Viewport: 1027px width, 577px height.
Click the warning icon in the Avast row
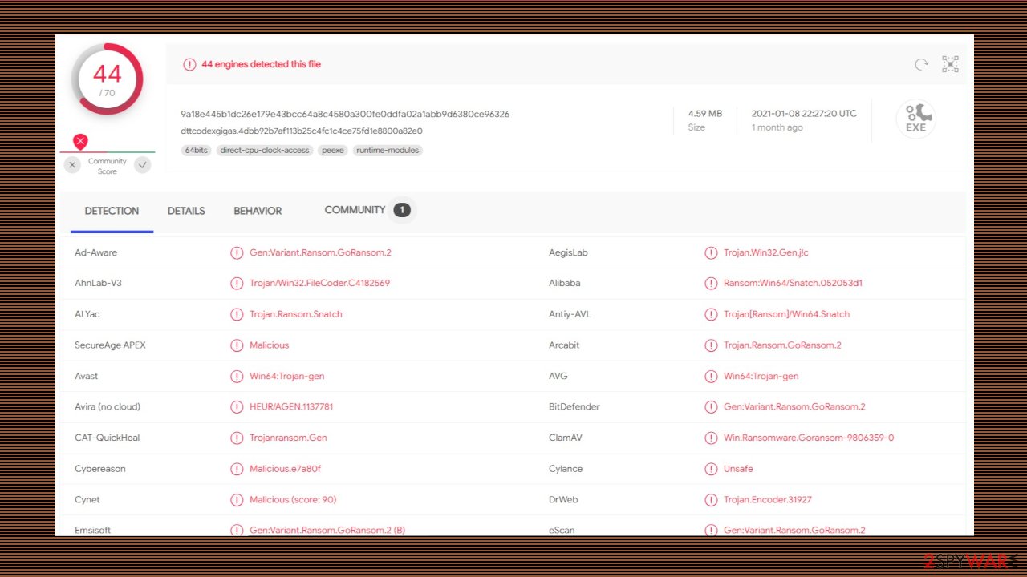coord(237,376)
